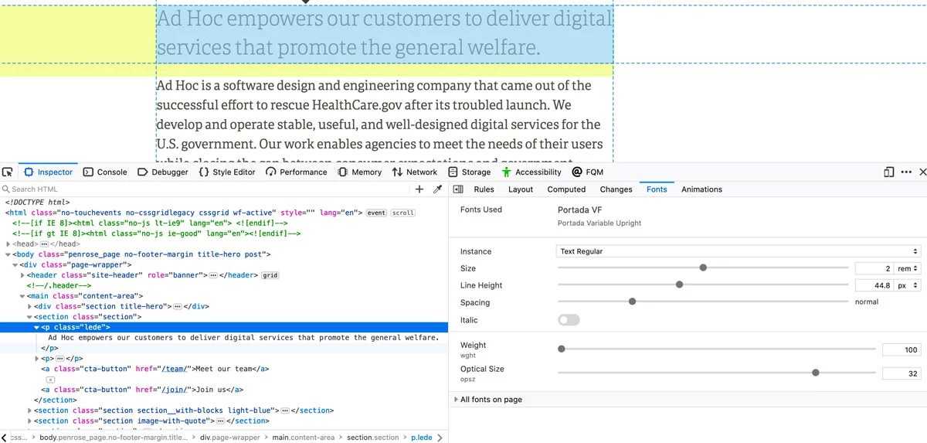Viewport: 927px width, 443px height.
Task: Click the add new node plus icon
Action: (419, 189)
